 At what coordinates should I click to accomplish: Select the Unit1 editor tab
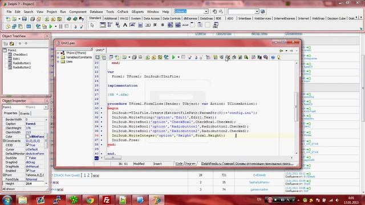point(100,50)
